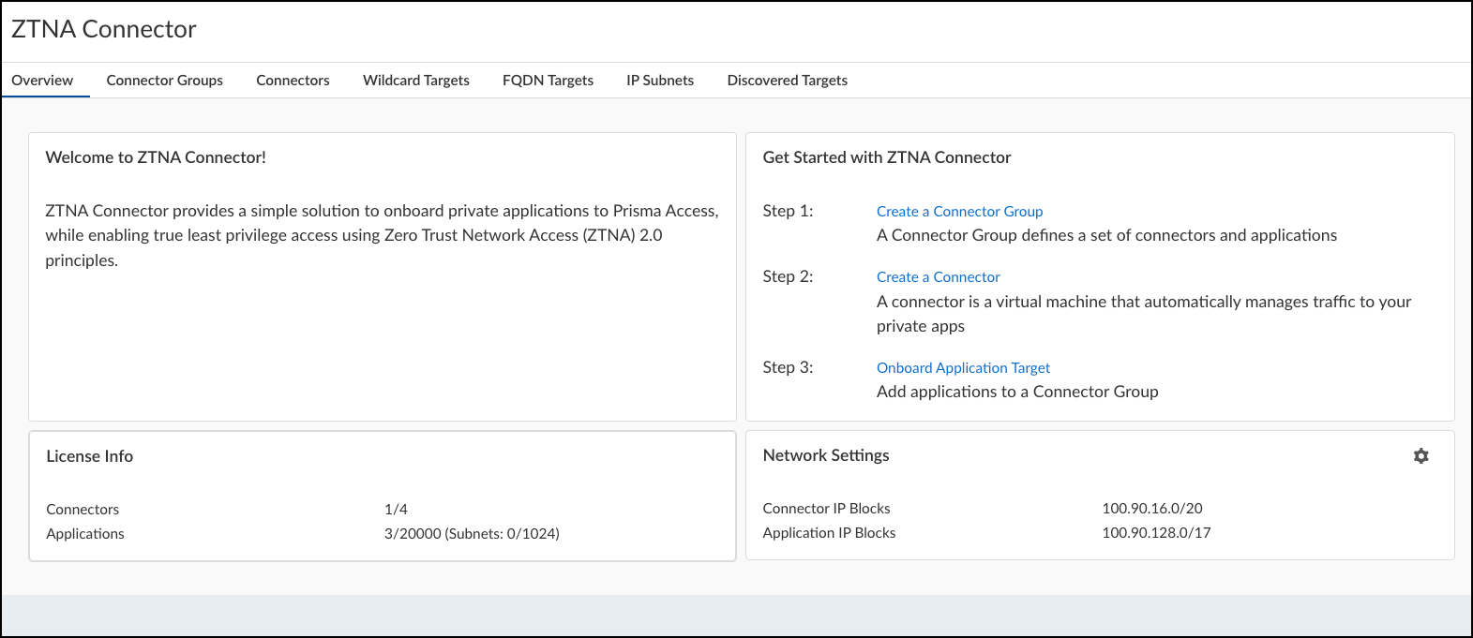This screenshot has height=638, width=1473.
Task: Click the Get Started with ZTNA Connector heading
Action: [886, 157]
